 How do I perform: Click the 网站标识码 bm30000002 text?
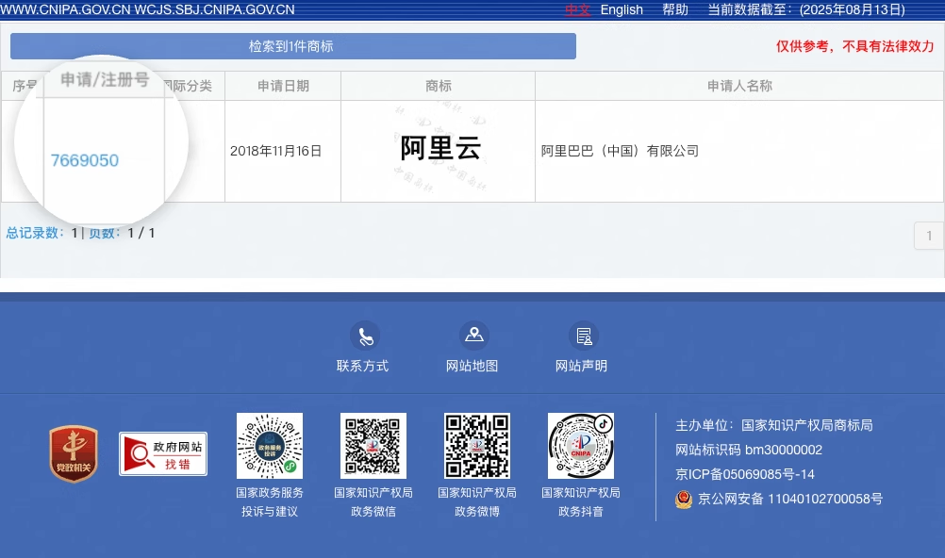749,450
